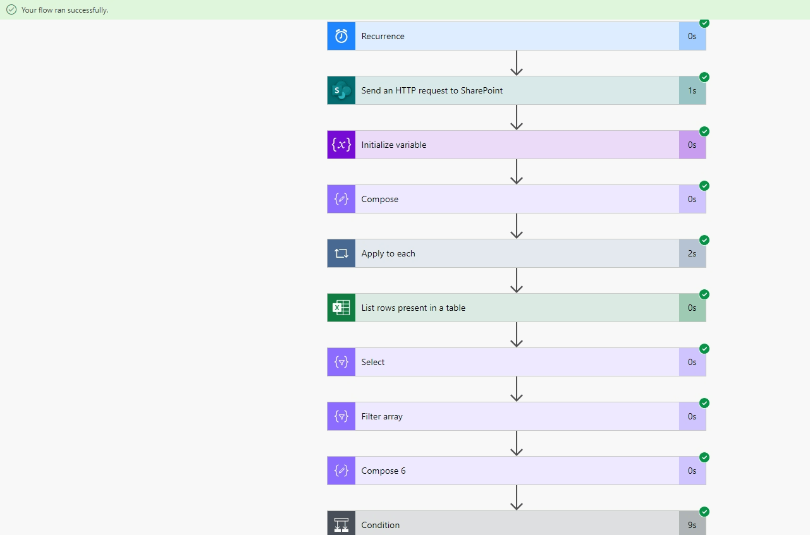The width and height of the screenshot is (810, 535).
Task: Click the 0s duration on Compose 6
Action: 692,471
